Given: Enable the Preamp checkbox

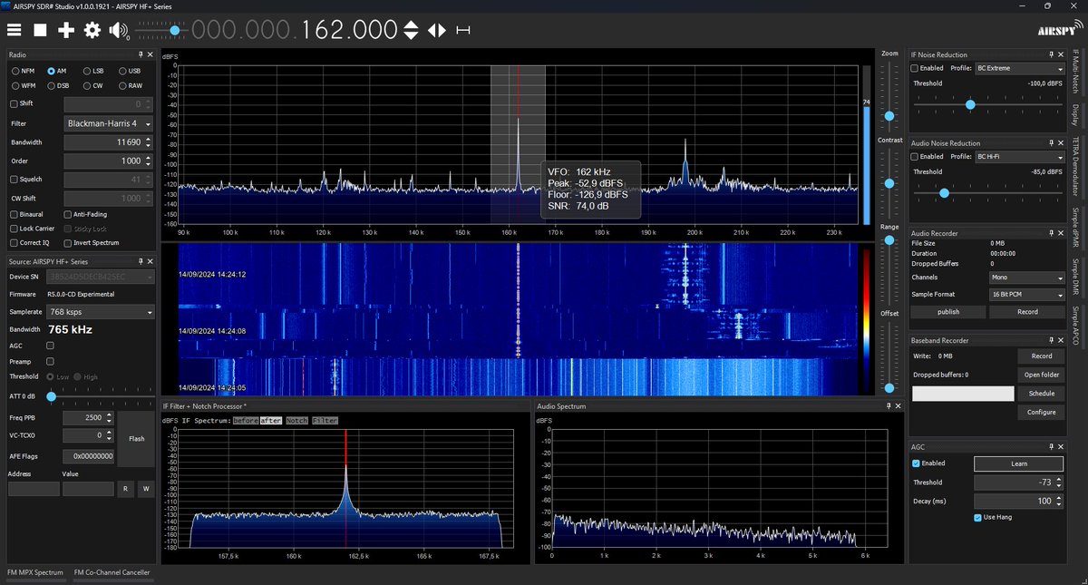Looking at the screenshot, I should click(50, 361).
